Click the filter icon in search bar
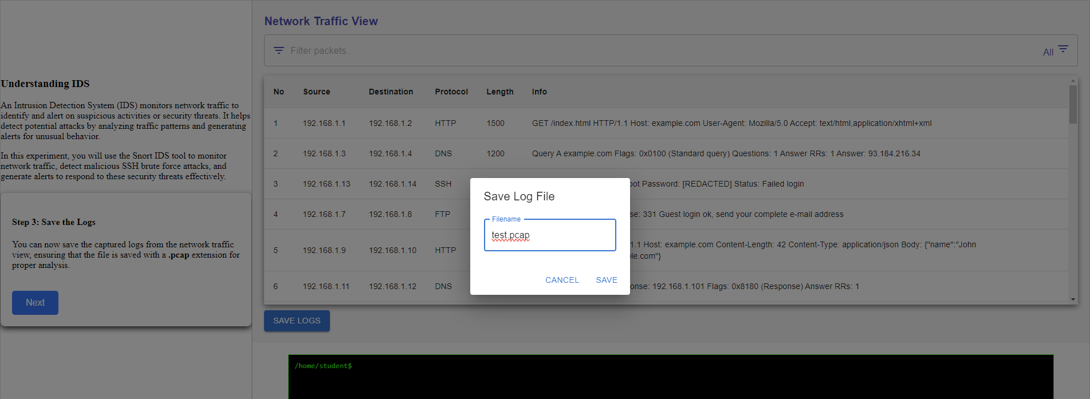This screenshot has width=1090, height=399. (x=279, y=50)
